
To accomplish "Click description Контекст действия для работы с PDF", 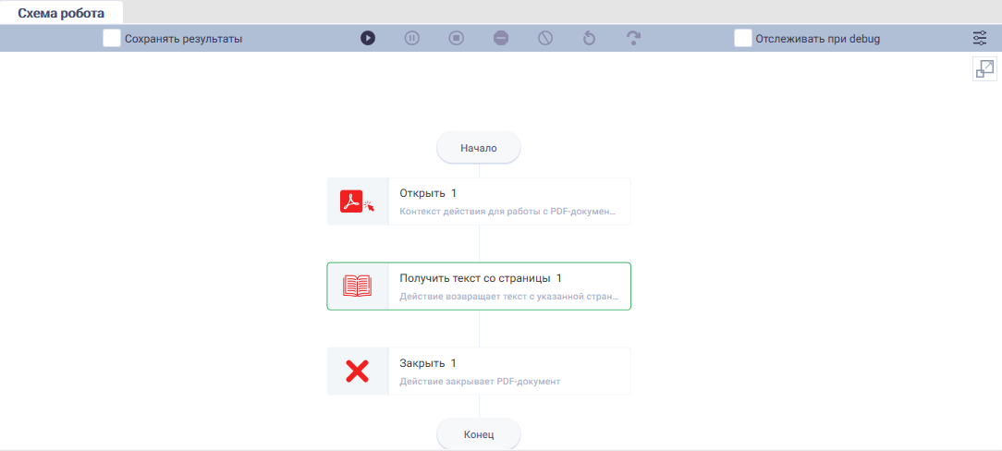I will coord(508,212).
